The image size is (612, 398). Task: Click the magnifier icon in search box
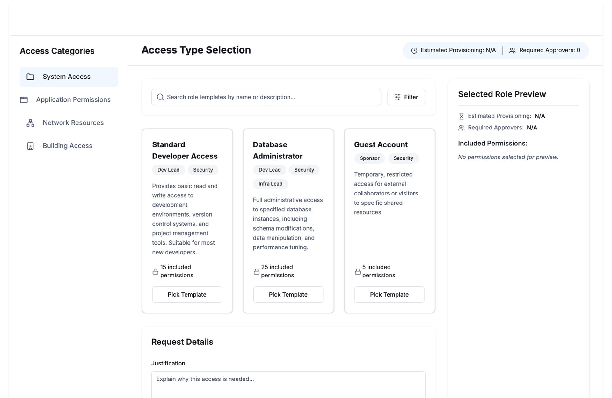click(160, 97)
